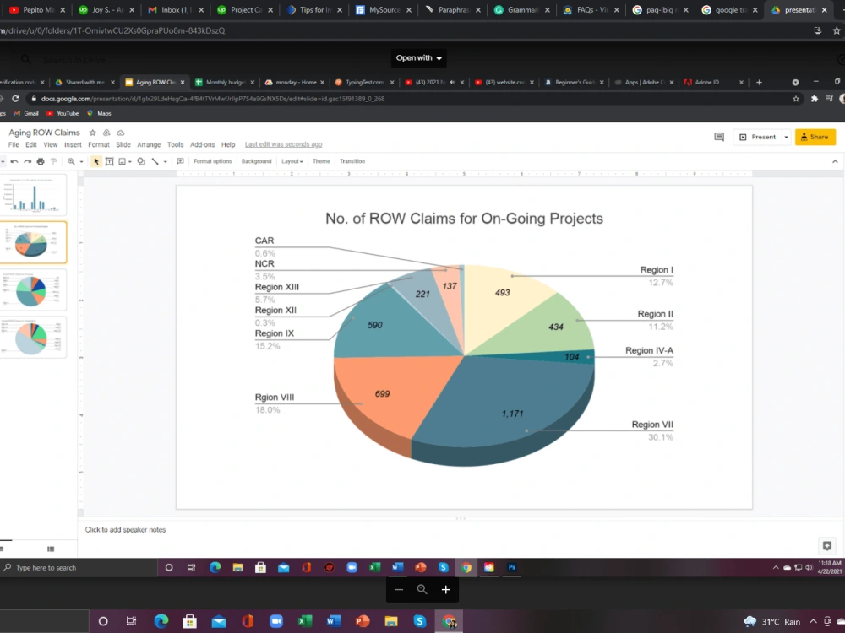
Task: Zoom in on the Drive preview
Action: click(445, 590)
